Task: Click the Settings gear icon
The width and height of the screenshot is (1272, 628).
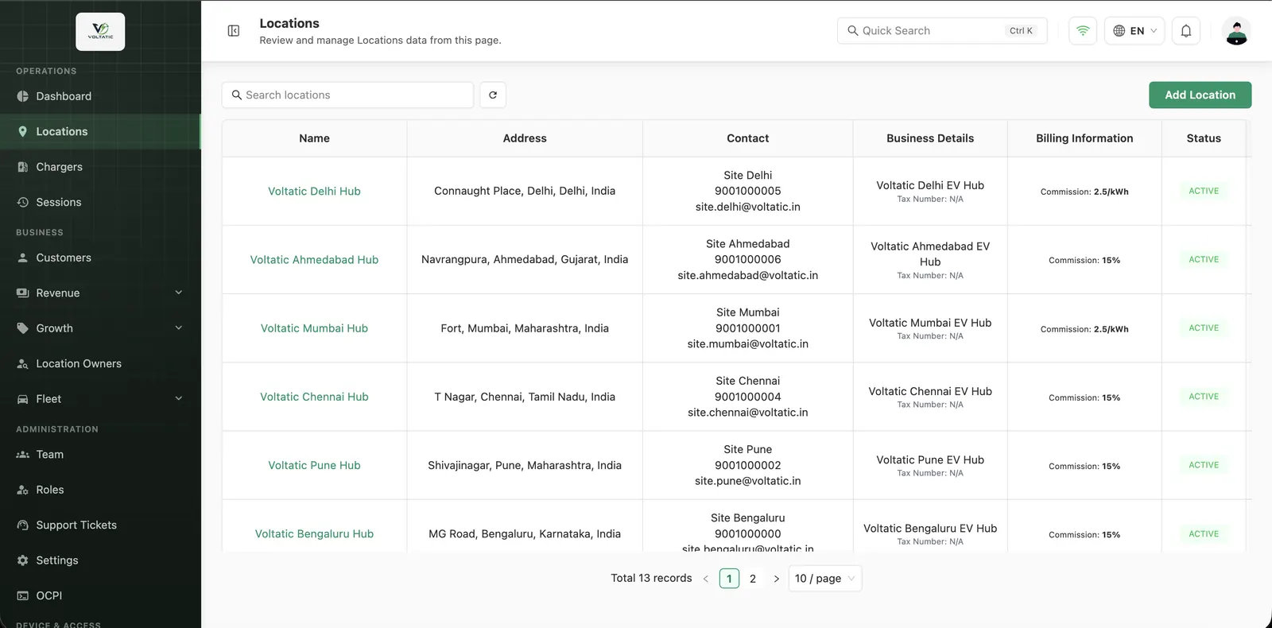Action: [x=22, y=560]
